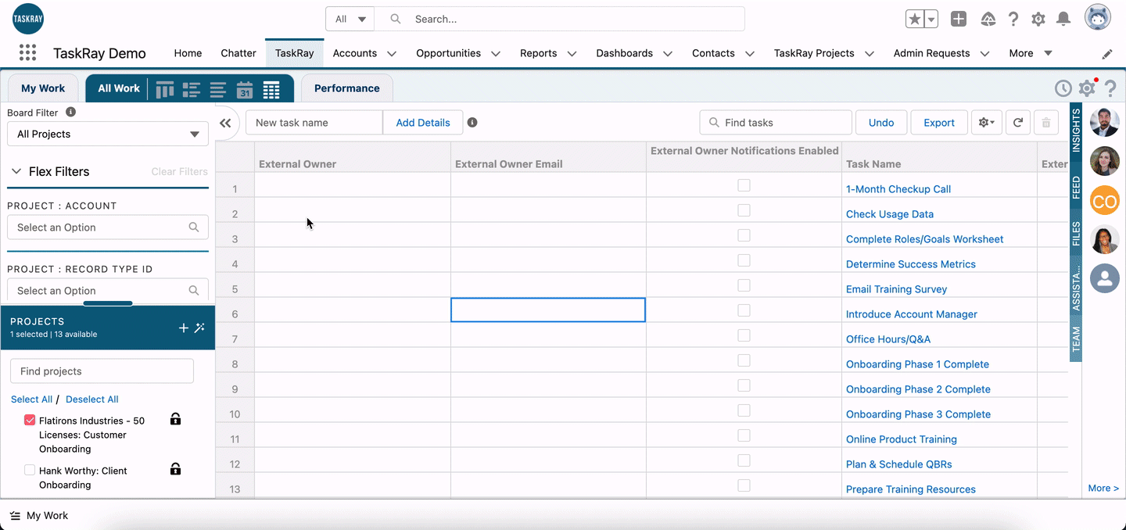Image resolution: width=1126 pixels, height=530 pixels.
Task: Click the gray default user avatar
Action: (x=1105, y=278)
